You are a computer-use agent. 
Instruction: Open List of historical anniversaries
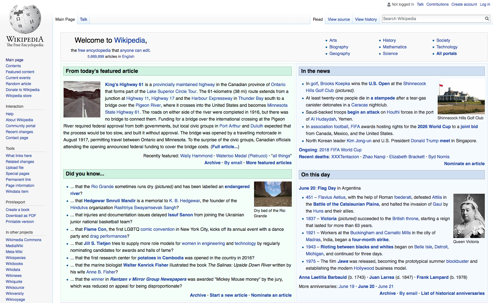[x=452, y=293]
